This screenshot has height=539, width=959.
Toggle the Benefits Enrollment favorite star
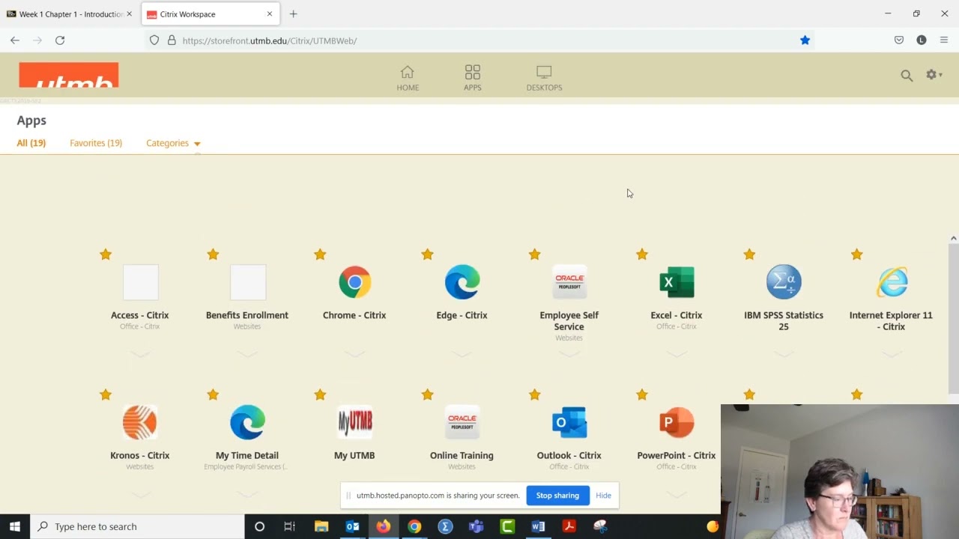[213, 255]
